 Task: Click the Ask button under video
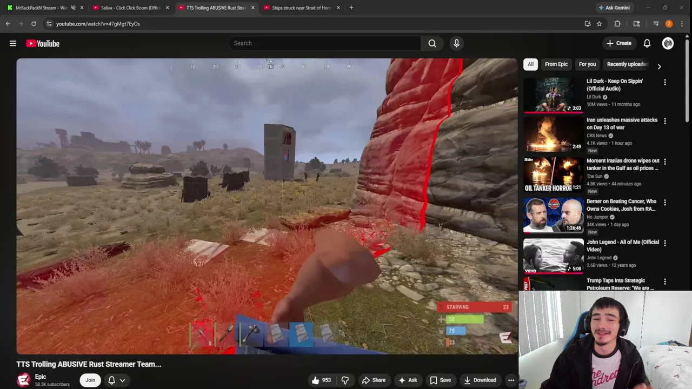click(408, 380)
